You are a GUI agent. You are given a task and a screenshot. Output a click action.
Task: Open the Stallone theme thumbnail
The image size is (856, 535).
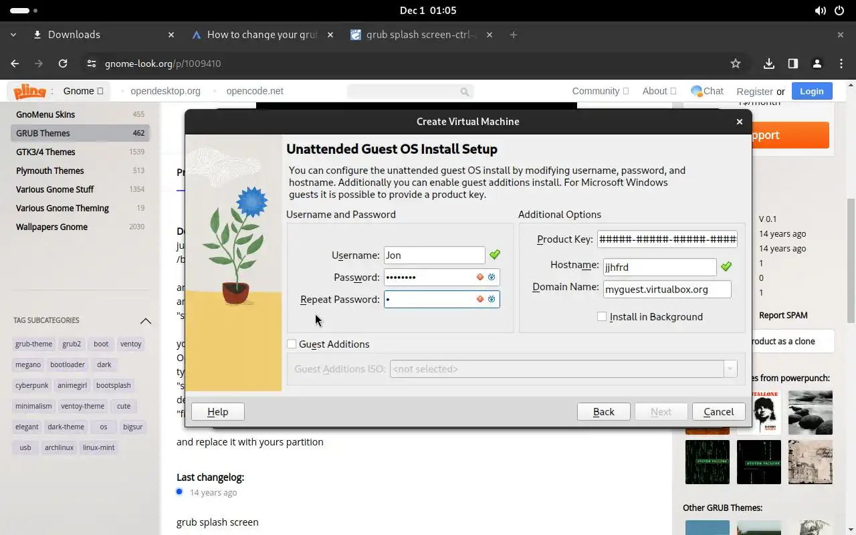click(758, 413)
